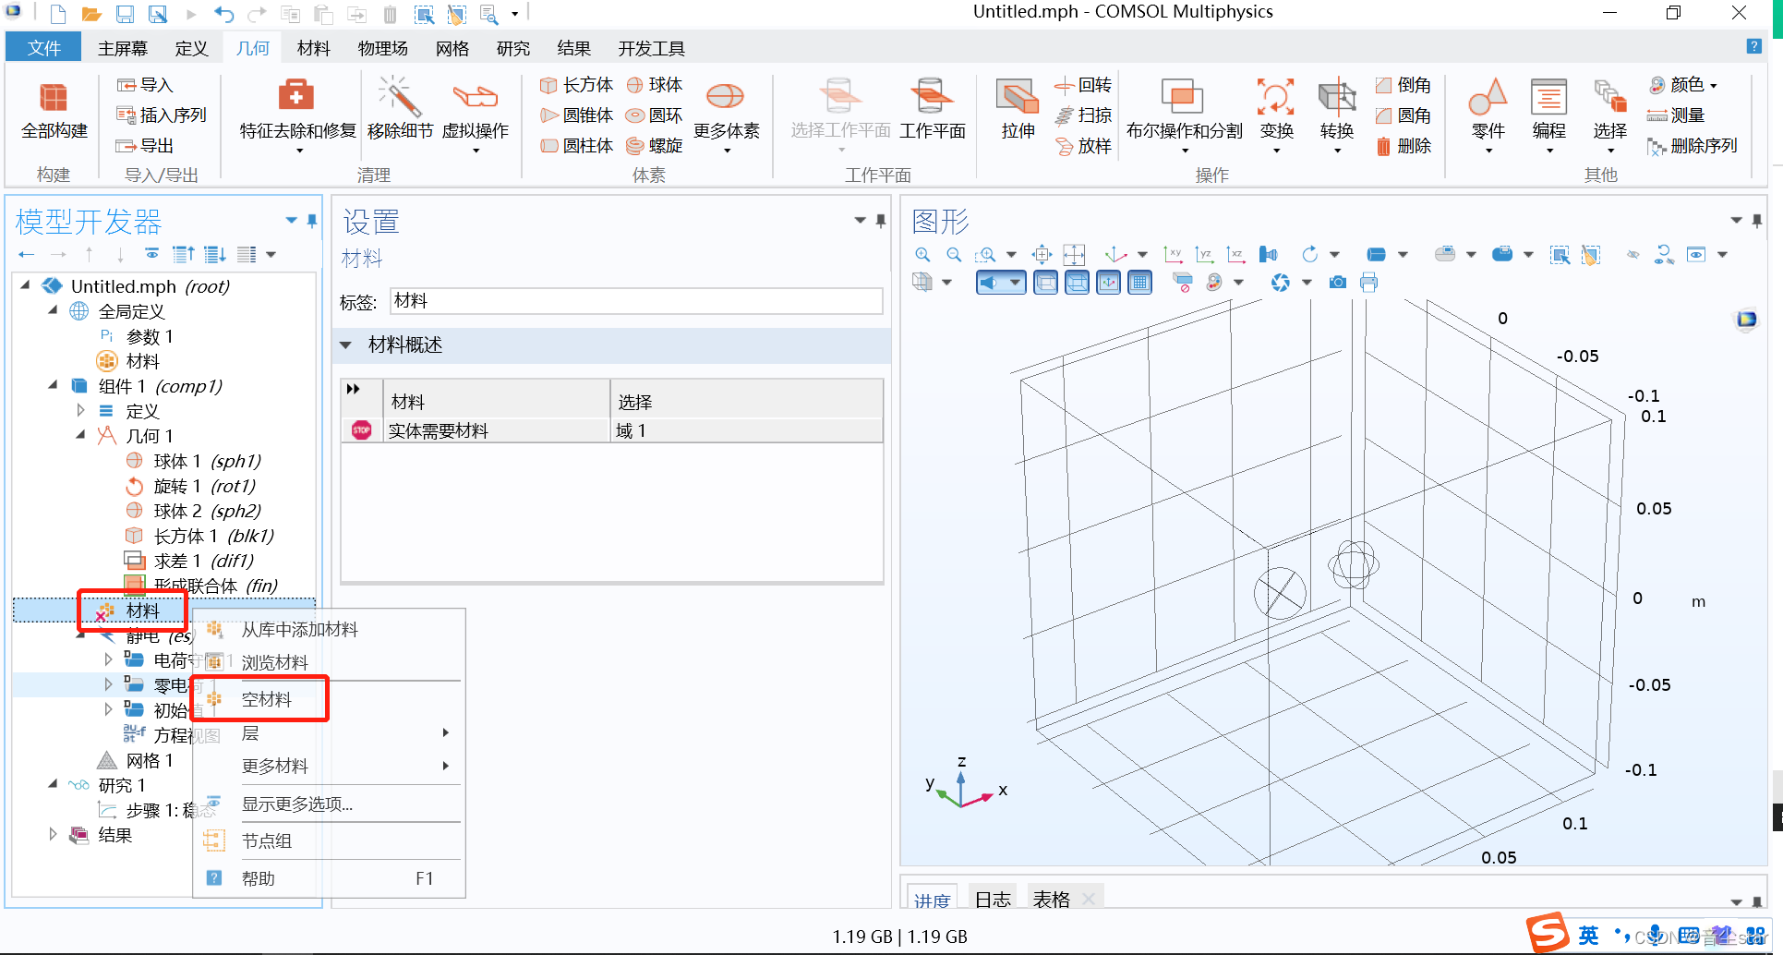Click the 拉伸 (Extrude) icon
Image resolution: width=1783 pixels, height=955 pixels.
point(1018,96)
